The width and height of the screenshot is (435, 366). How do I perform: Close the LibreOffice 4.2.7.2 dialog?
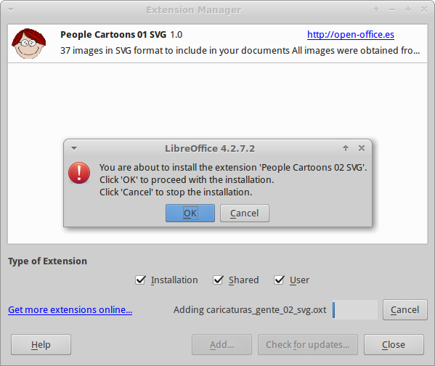click(362, 148)
